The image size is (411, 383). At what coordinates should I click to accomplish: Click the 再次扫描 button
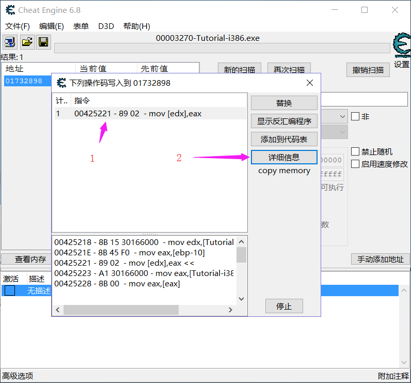click(289, 69)
